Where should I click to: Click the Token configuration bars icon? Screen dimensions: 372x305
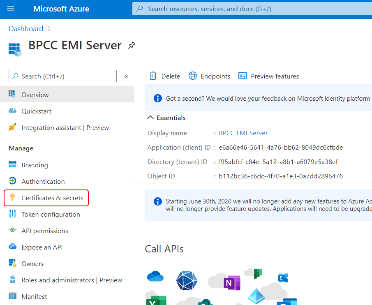pos(12,213)
